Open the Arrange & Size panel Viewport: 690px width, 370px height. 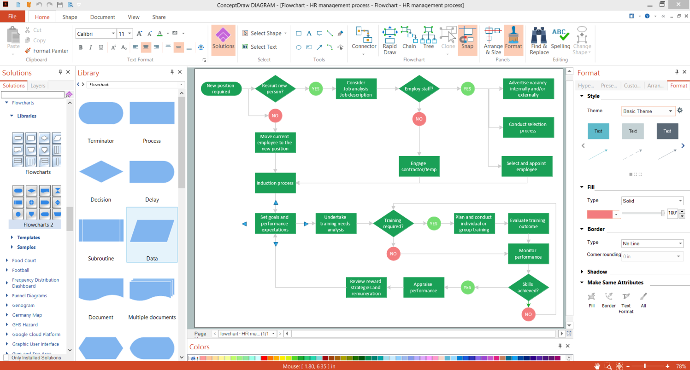[493, 40]
